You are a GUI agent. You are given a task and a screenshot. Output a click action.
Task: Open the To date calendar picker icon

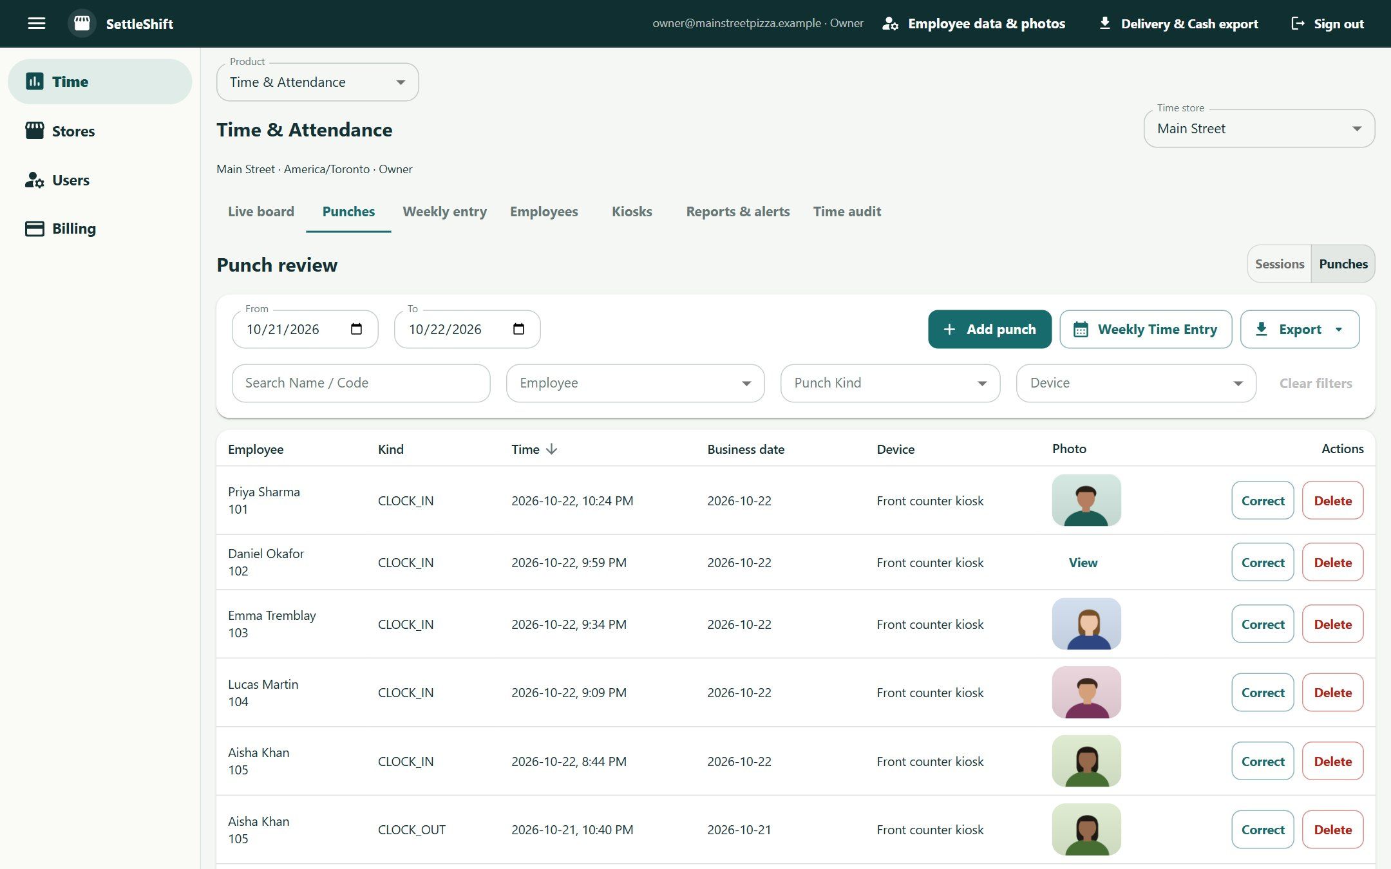518,329
